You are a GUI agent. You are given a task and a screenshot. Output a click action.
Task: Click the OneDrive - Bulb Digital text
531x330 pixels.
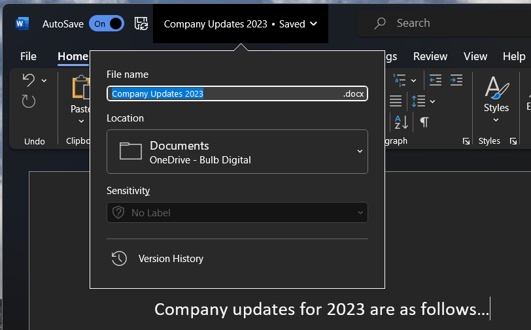tap(200, 160)
